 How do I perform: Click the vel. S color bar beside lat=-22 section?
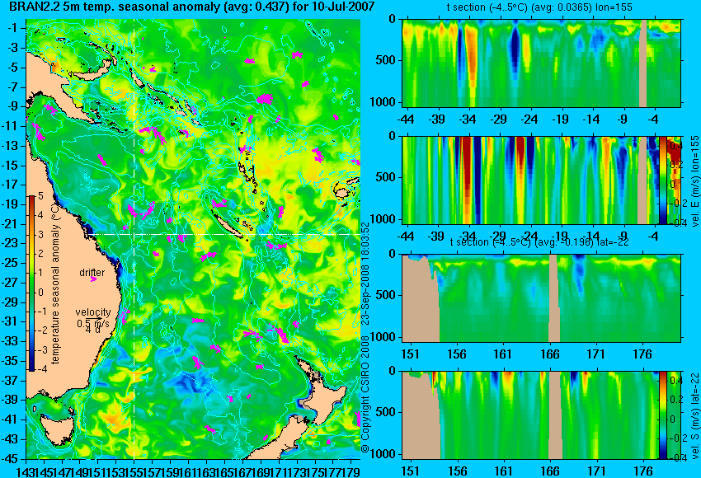662,415
